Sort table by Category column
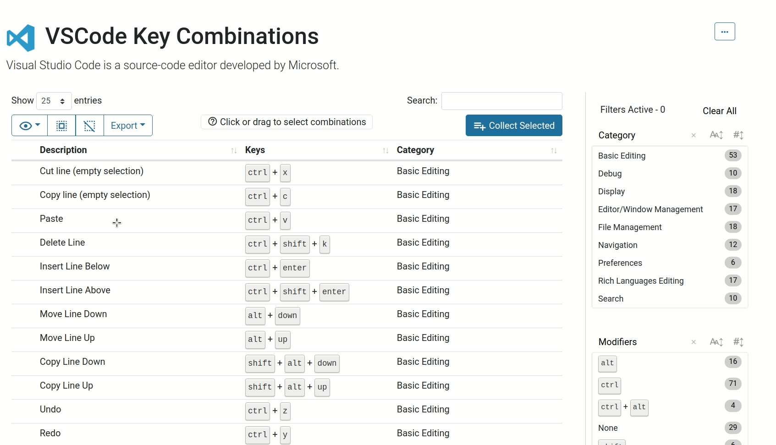 click(x=554, y=150)
